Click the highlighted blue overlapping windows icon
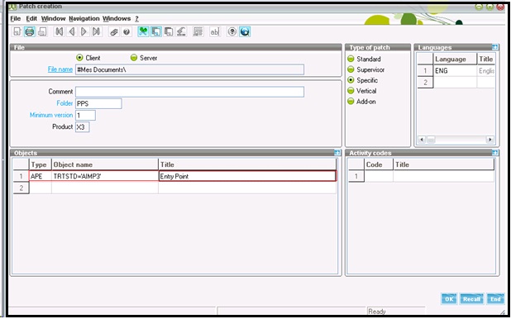The image size is (511, 319). click(x=156, y=31)
